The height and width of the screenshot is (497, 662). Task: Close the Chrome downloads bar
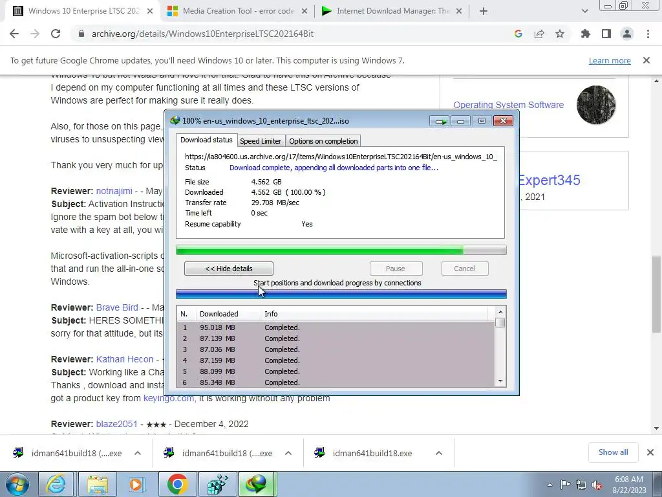click(x=650, y=452)
